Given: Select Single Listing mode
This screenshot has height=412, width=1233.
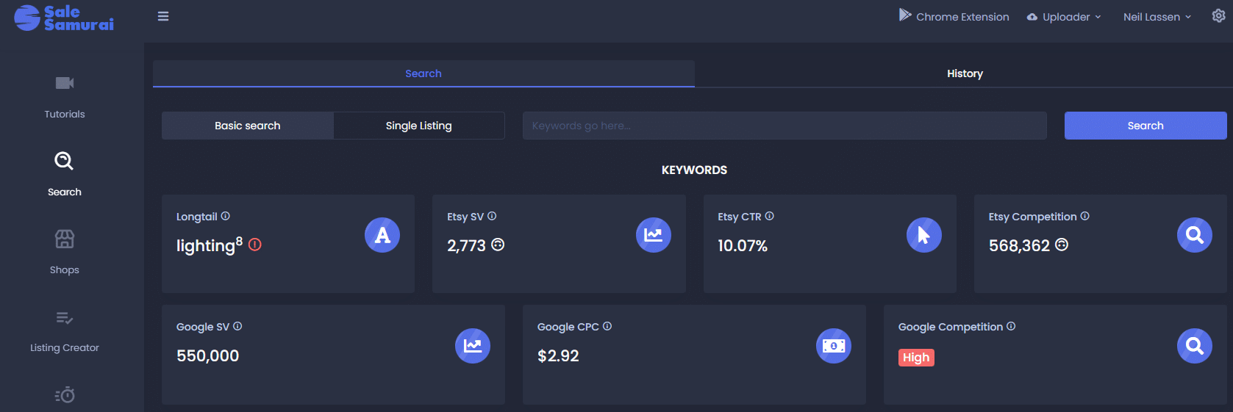Looking at the screenshot, I should pos(419,126).
